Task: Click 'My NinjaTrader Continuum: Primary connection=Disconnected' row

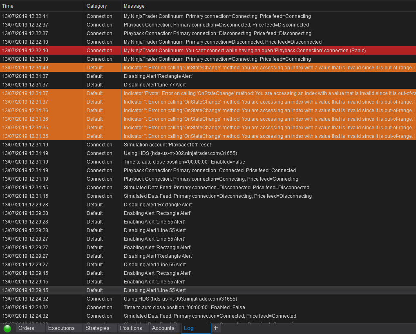Action: tap(208, 42)
